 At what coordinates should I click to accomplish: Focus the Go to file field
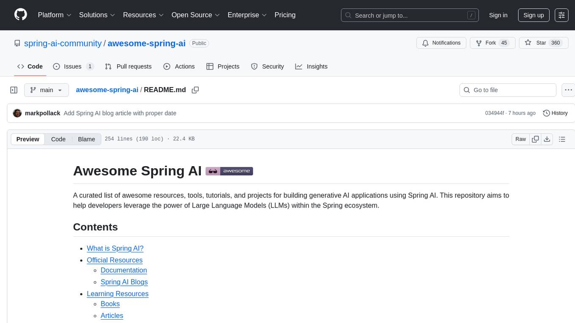[x=508, y=90]
